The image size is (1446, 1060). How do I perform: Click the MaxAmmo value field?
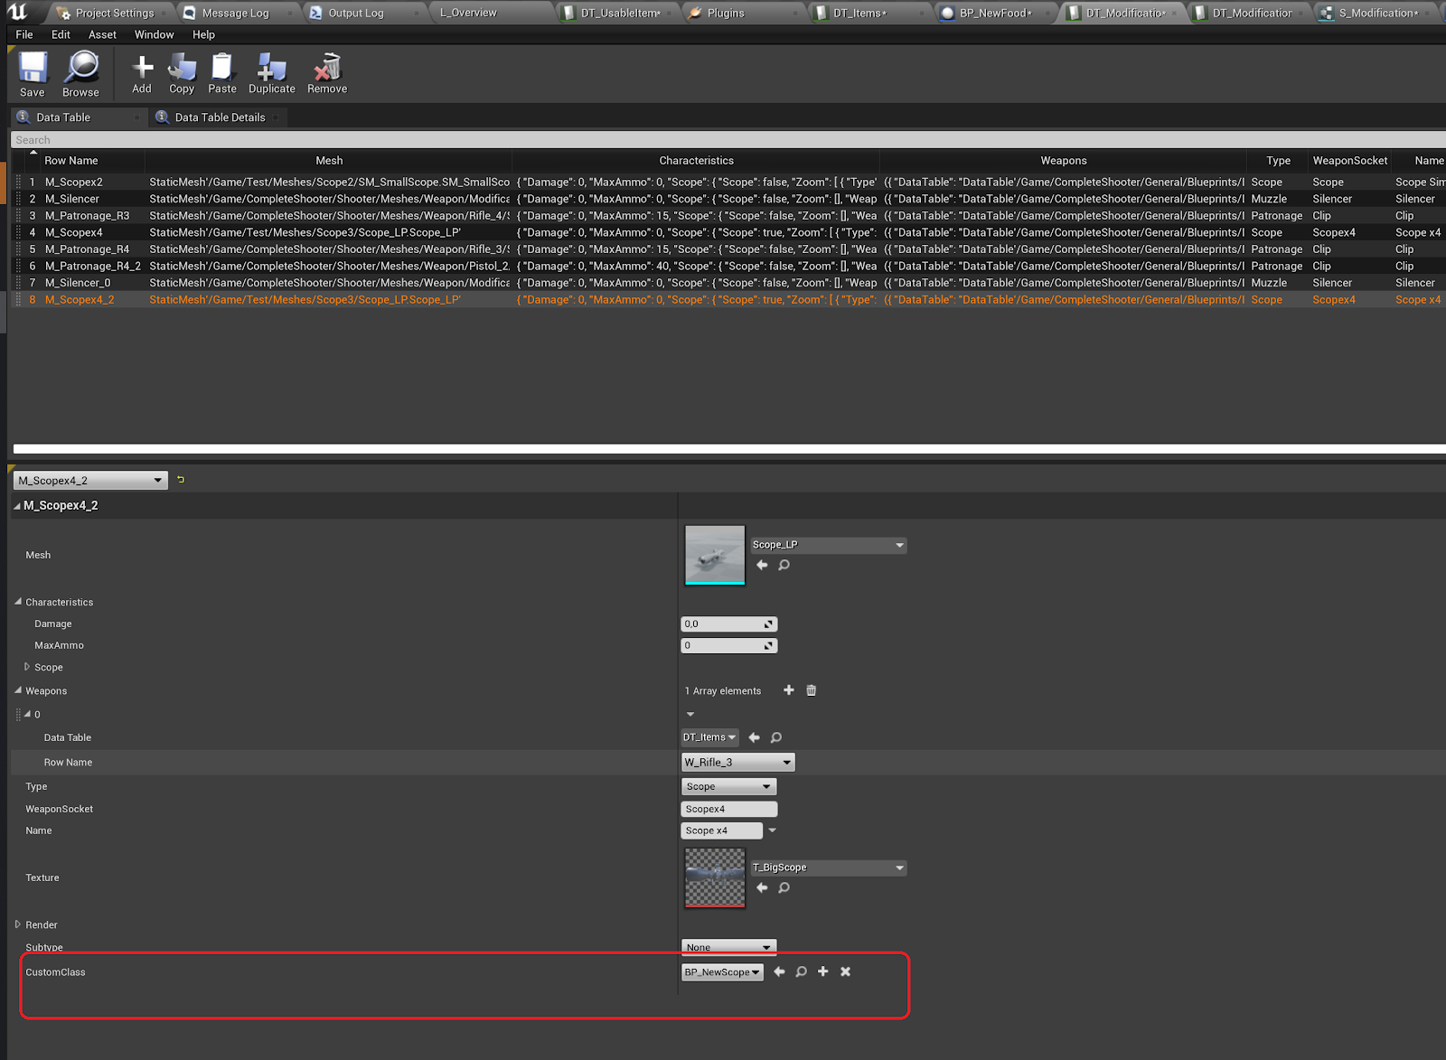coord(728,645)
